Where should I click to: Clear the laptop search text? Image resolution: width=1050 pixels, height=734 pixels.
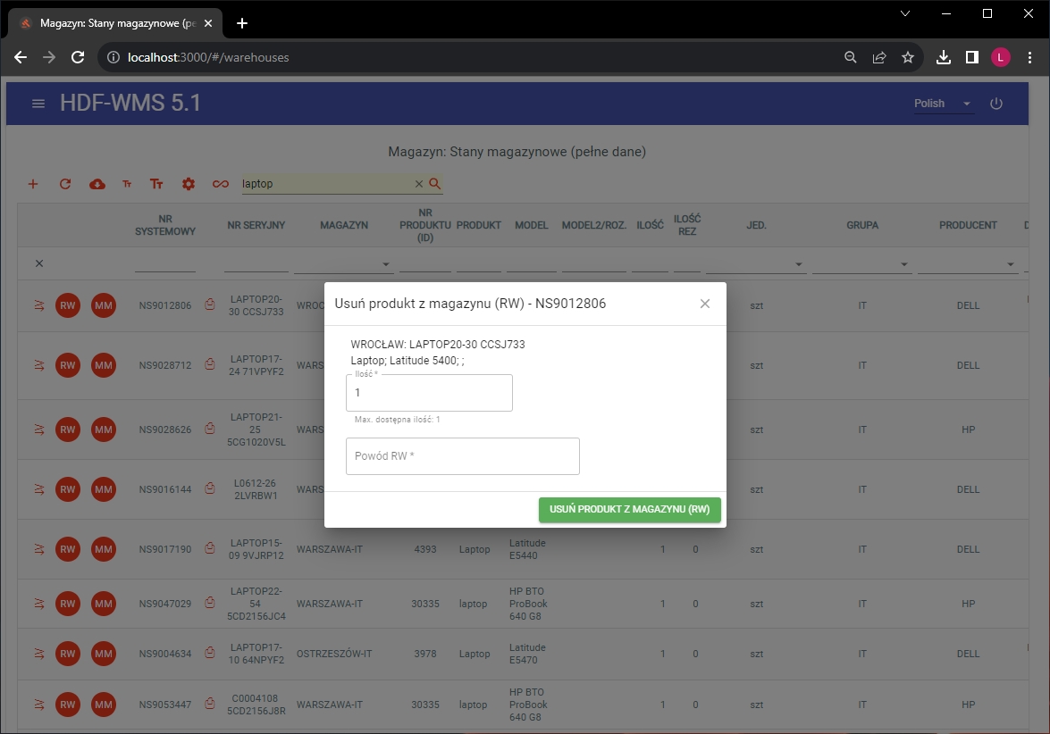(x=418, y=184)
